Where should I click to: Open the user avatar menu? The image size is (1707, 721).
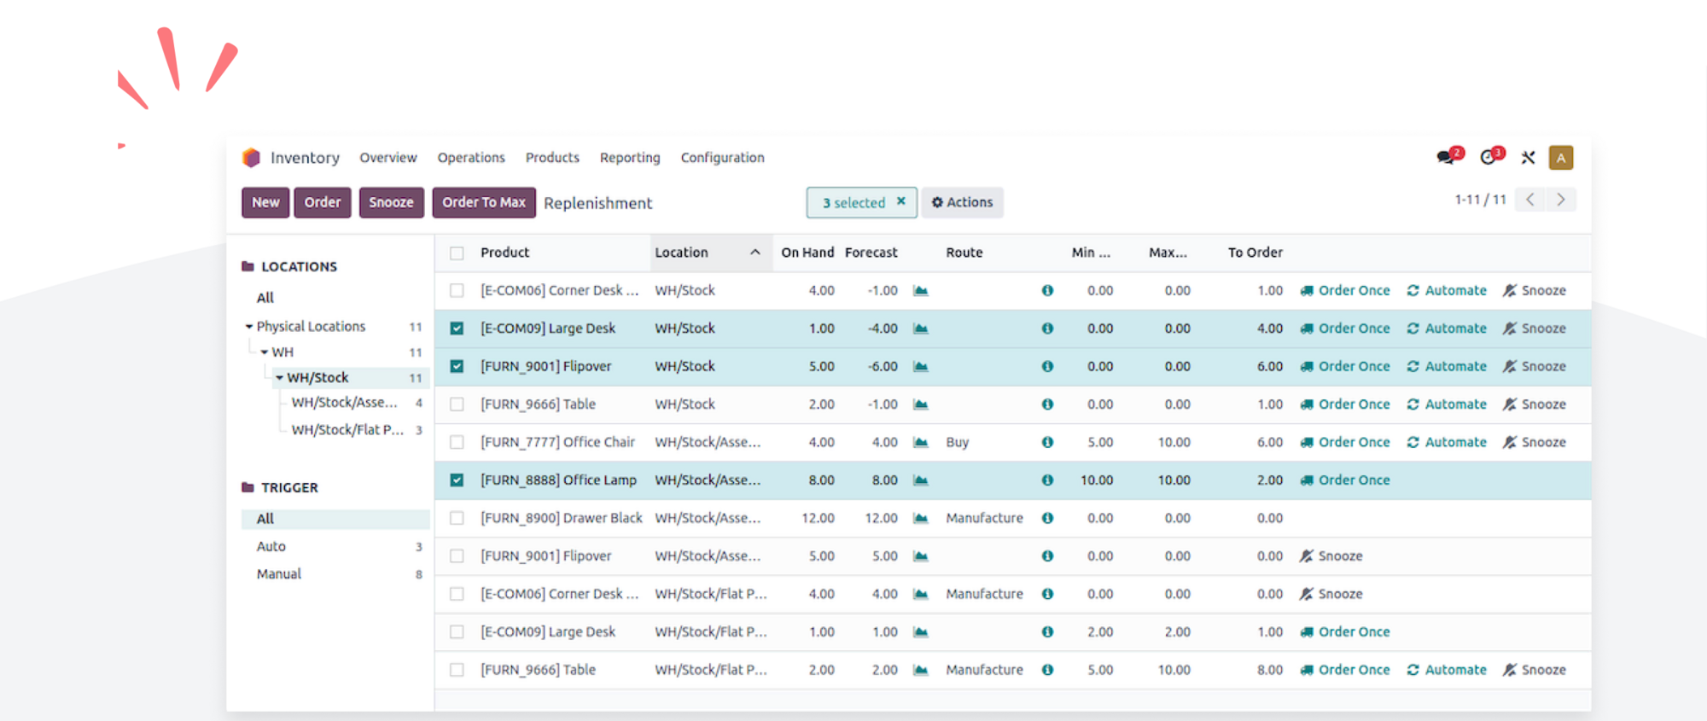1561,158
